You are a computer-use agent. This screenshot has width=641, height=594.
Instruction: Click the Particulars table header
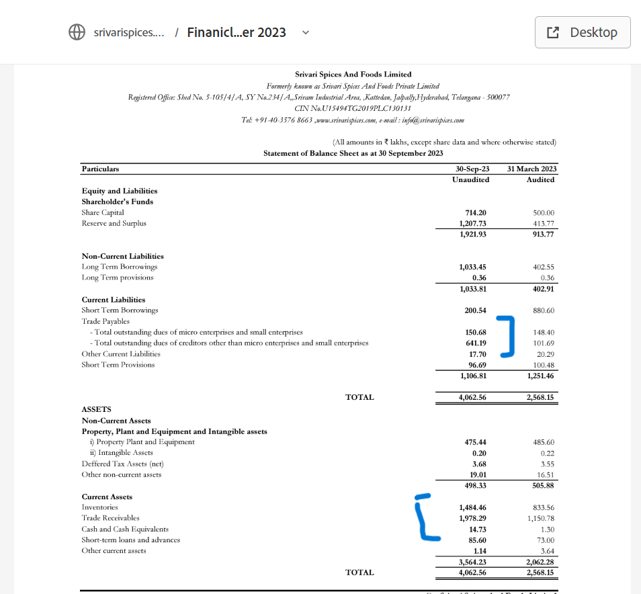[100, 169]
